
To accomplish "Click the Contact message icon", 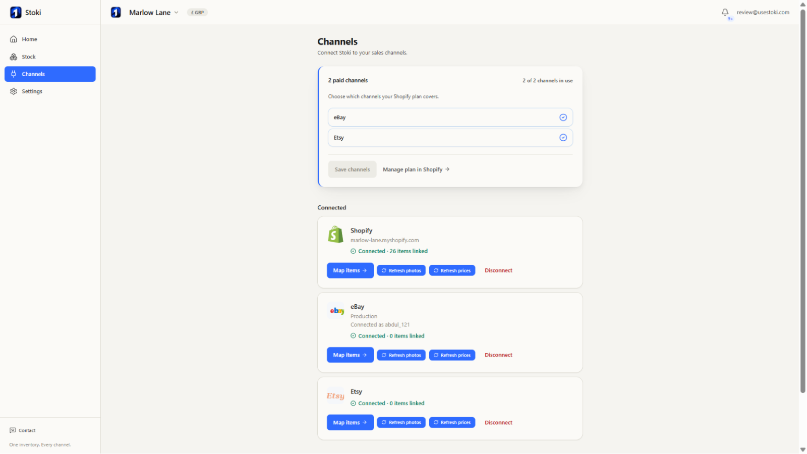I will [13, 430].
